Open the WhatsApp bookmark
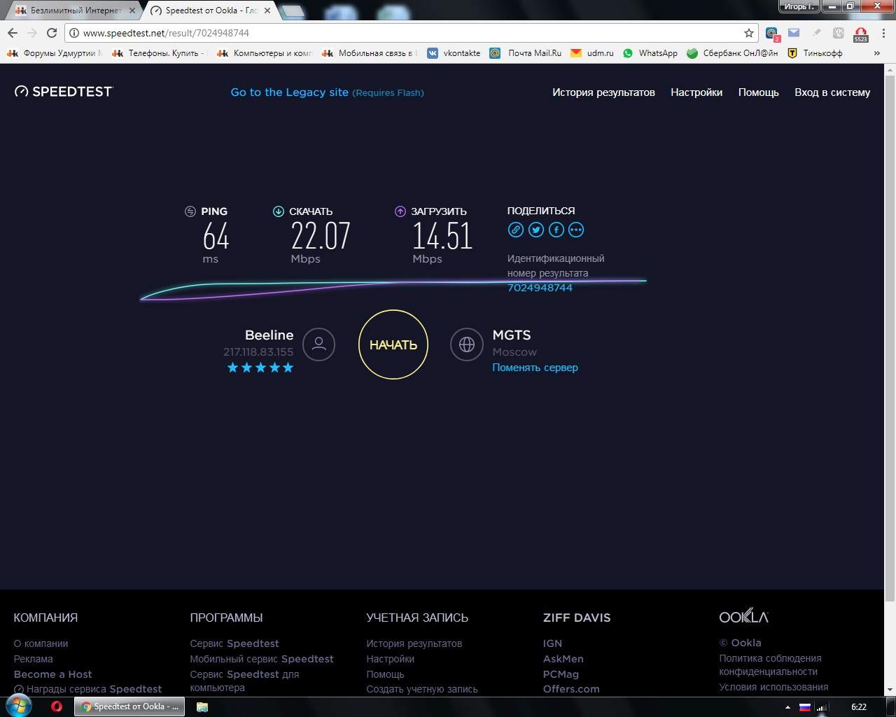The image size is (896, 717). point(650,53)
